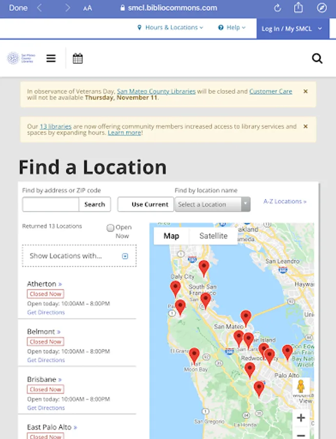Follow the Customer Care link
Viewport: 336px width, 439px height.
[271, 91]
